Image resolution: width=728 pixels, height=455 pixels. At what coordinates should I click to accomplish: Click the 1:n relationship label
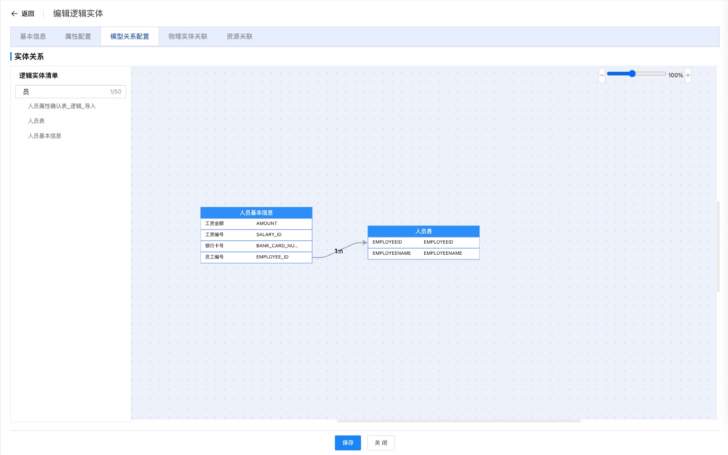pos(338,251)
